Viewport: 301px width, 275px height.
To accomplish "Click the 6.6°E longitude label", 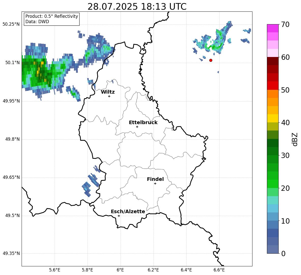I will 219,270.
